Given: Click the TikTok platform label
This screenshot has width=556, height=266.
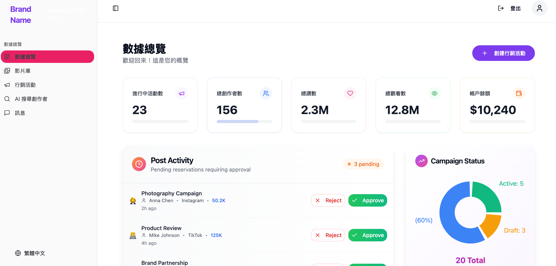Looking at the screenshot, I should [195, 235].
